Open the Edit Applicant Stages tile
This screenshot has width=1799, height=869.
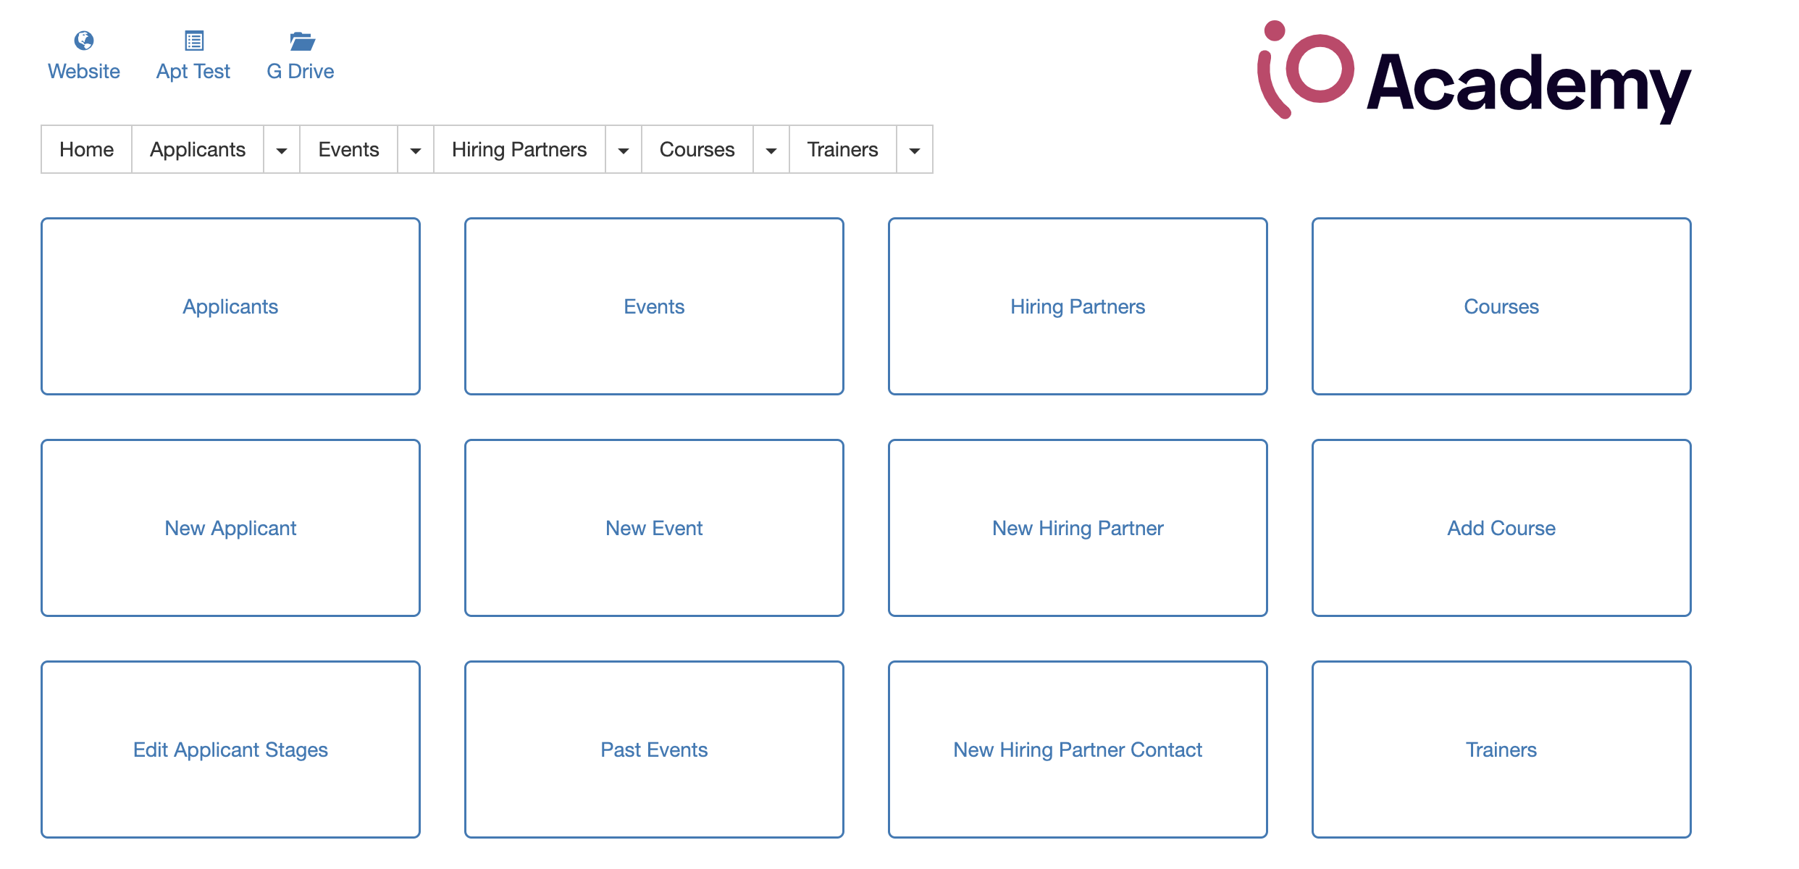pyautogui.click(x=230, y=750)
